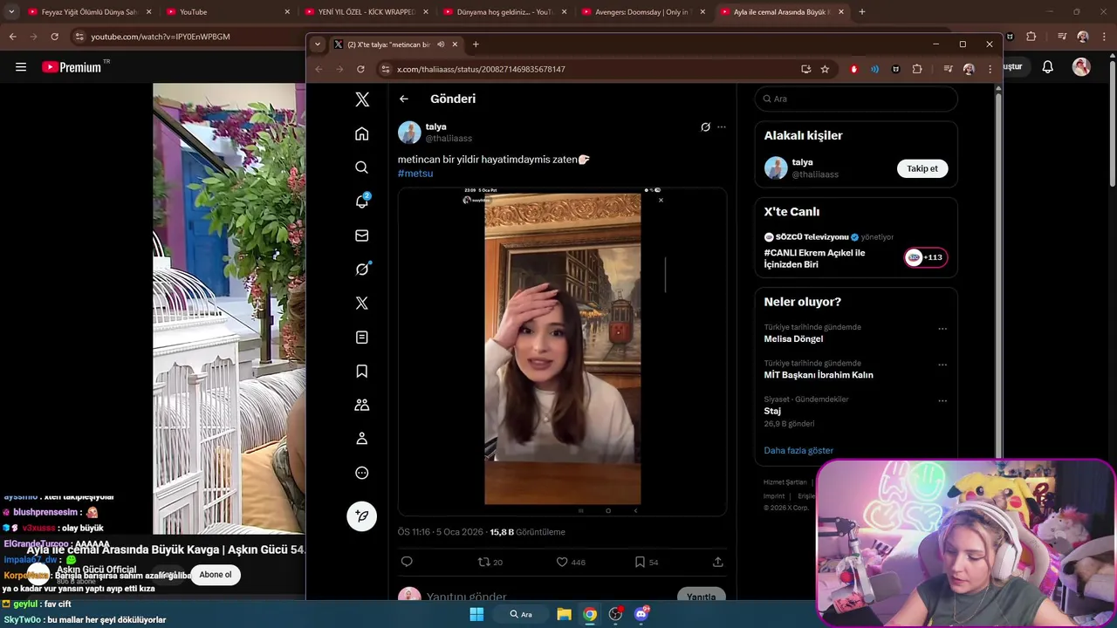1117x628 pixels.
Task: Open OBS Studio from the taskbar
Action: coord(616,614)
